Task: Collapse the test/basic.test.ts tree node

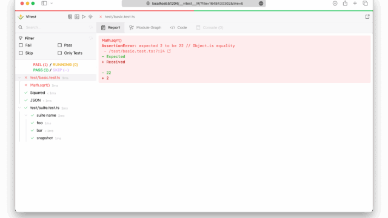Action: (x=19, y=78)
